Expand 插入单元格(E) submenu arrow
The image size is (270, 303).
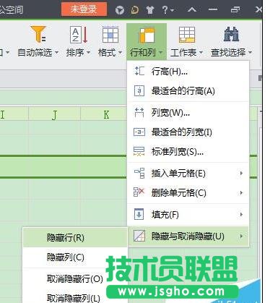pos(241,173)
